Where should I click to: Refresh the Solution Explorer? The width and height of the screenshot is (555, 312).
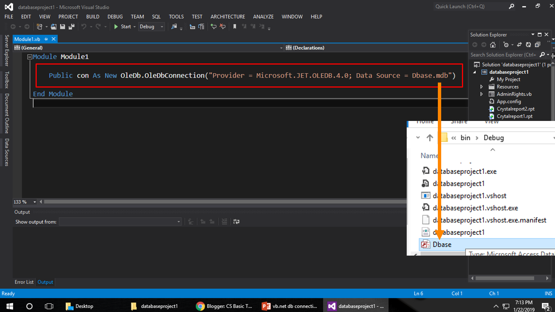[528, 45]
